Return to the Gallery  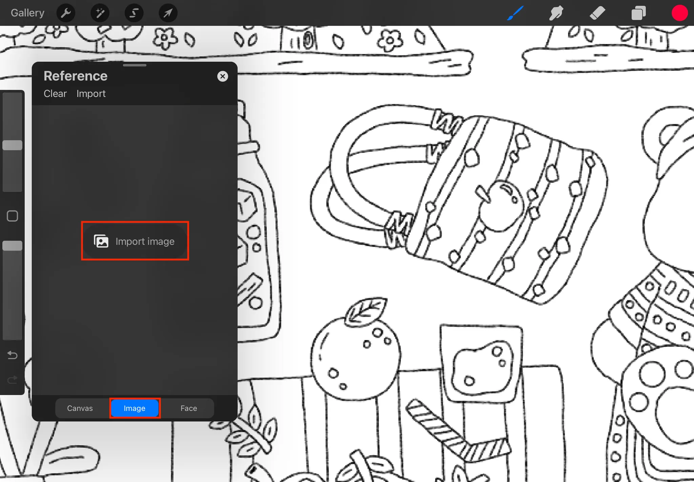tap(27, 13)
